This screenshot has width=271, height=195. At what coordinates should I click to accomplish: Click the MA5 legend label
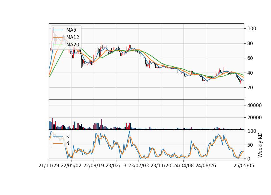pyautogui.click(x=71, y=30)
